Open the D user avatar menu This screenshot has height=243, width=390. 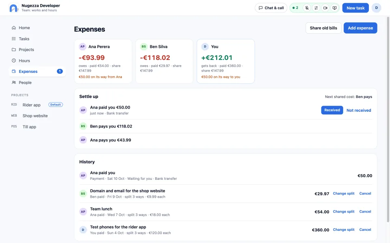(x=376, y=8)
